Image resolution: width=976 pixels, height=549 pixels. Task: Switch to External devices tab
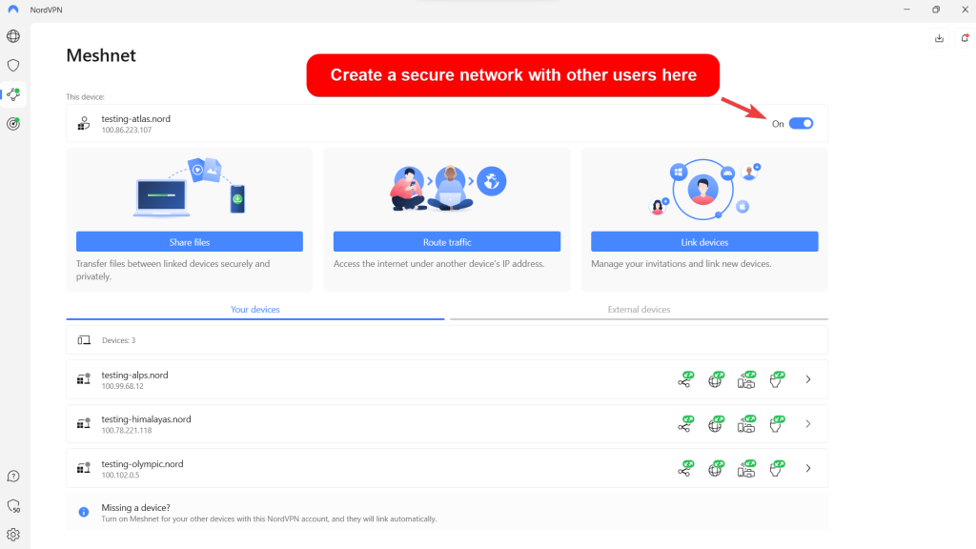coord(639,310)
